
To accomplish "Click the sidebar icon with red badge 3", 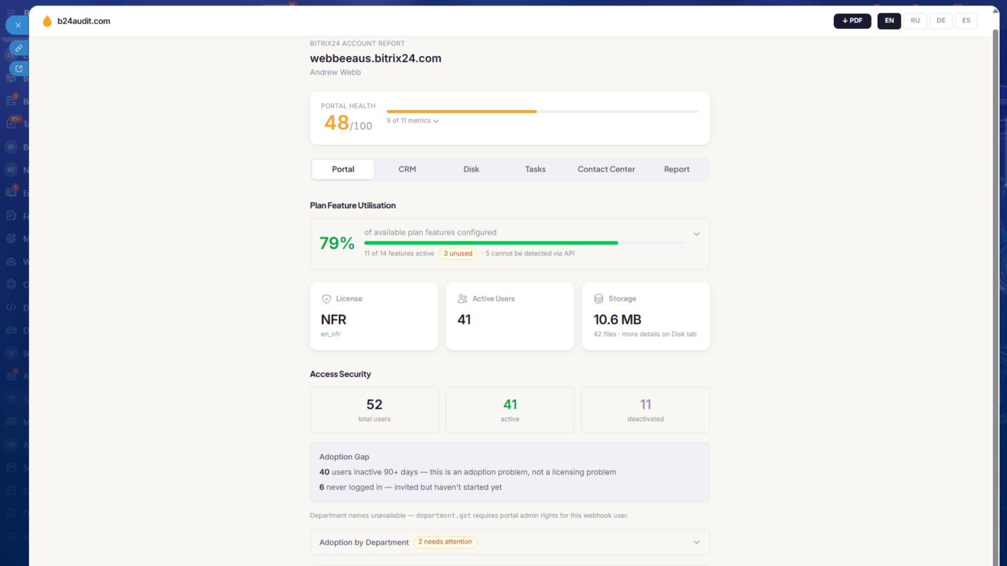I will click(x=11, y=101).
